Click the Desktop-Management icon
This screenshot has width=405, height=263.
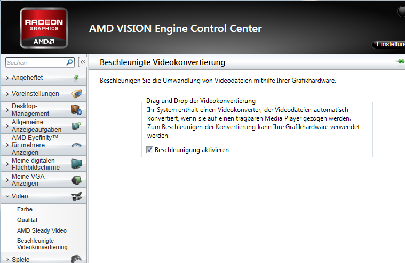76,109
